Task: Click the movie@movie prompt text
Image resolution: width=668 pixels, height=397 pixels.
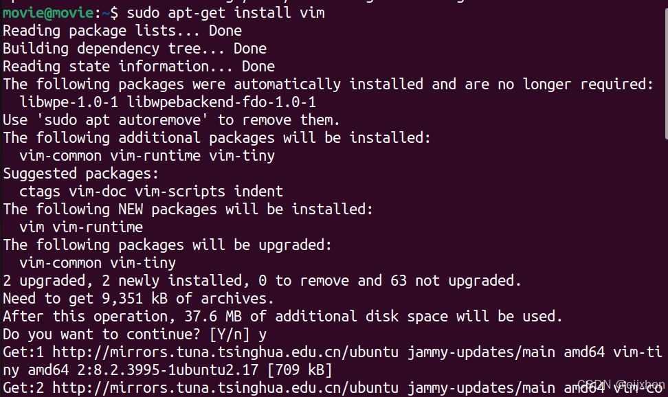Action: pyautogui.click(x=48, y=13)
